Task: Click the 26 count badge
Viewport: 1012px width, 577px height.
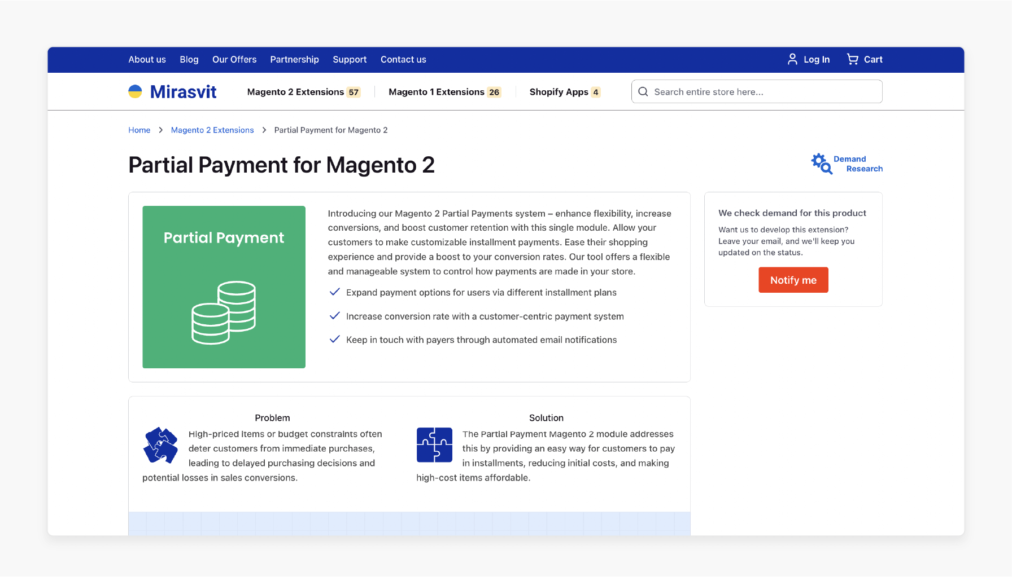Action: 494,92
